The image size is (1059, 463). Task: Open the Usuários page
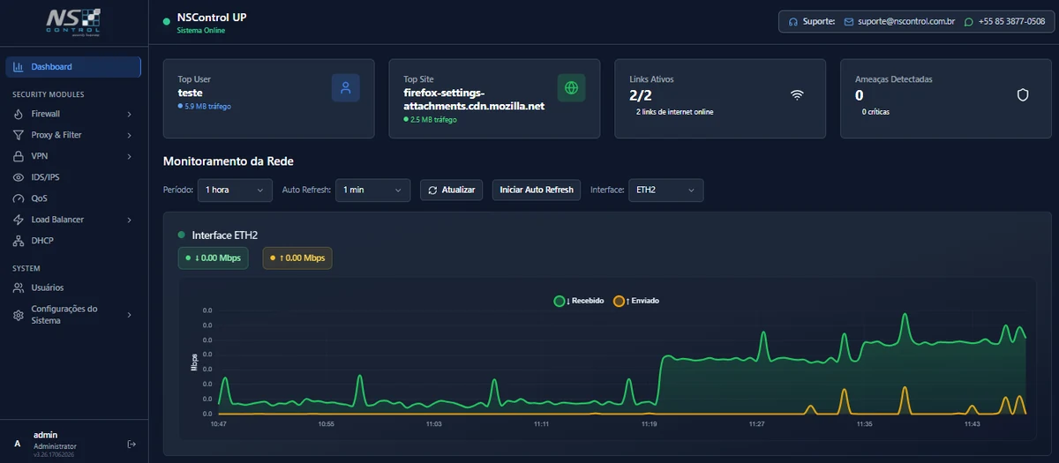(73, 288)
